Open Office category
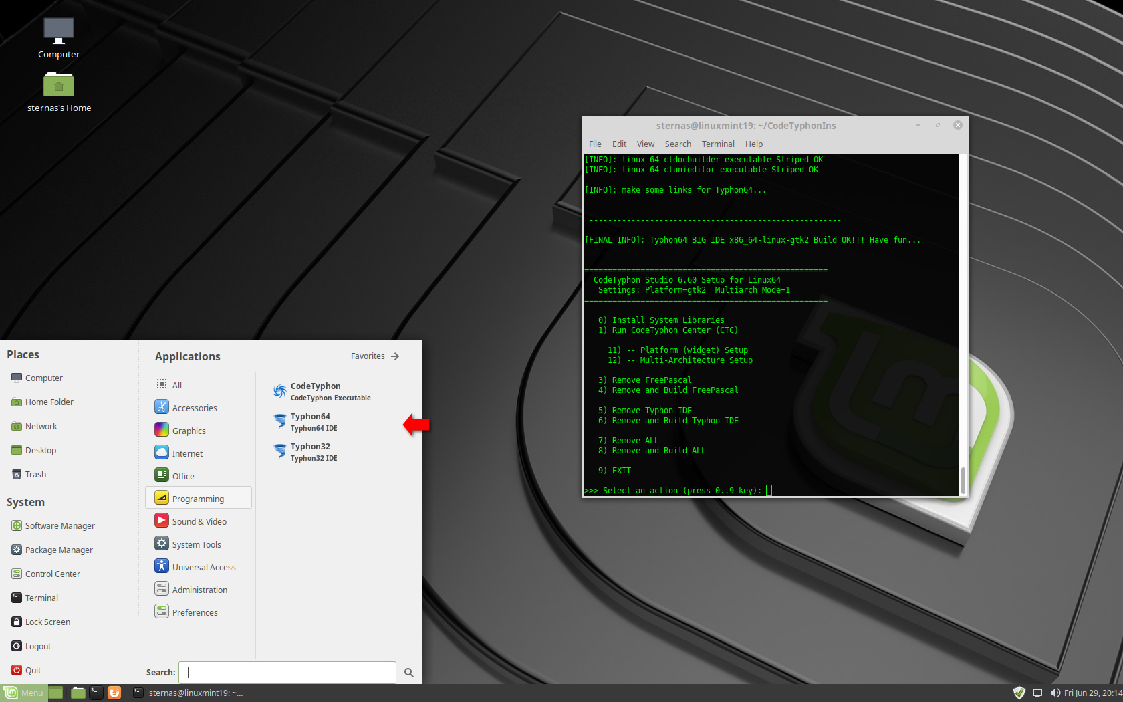The width and height of the screenshot is (1123, 702). pyautogui.click(x=199, y=476)
